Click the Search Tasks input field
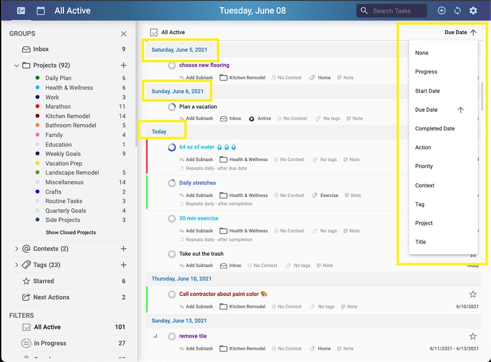Image resolution: width=491 pixels, height=362 pixels. (398, 10)
